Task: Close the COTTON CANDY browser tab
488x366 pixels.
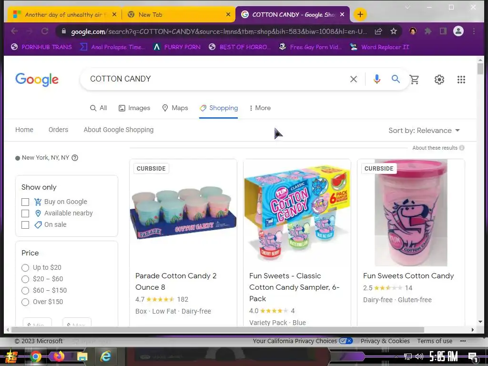Action: (342, 14)
